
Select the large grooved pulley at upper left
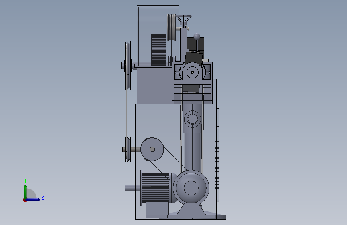coord(128,66)
